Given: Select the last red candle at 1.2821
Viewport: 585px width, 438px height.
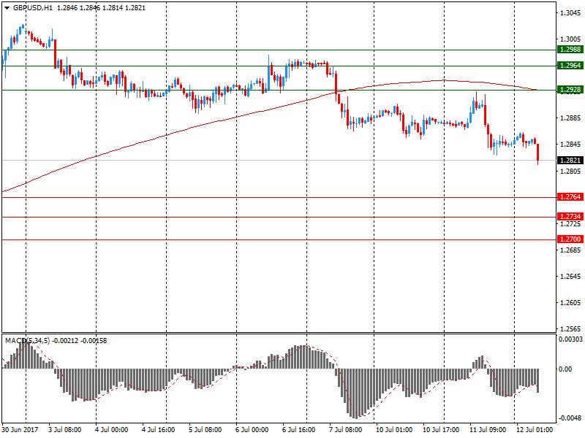Looking at the screenshot, I should (538, 153).
